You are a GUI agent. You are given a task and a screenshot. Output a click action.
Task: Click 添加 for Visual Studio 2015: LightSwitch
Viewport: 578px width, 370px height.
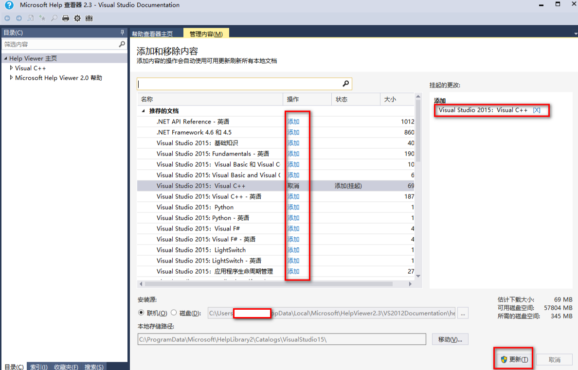pyautogui.click(x=293, y=250)
